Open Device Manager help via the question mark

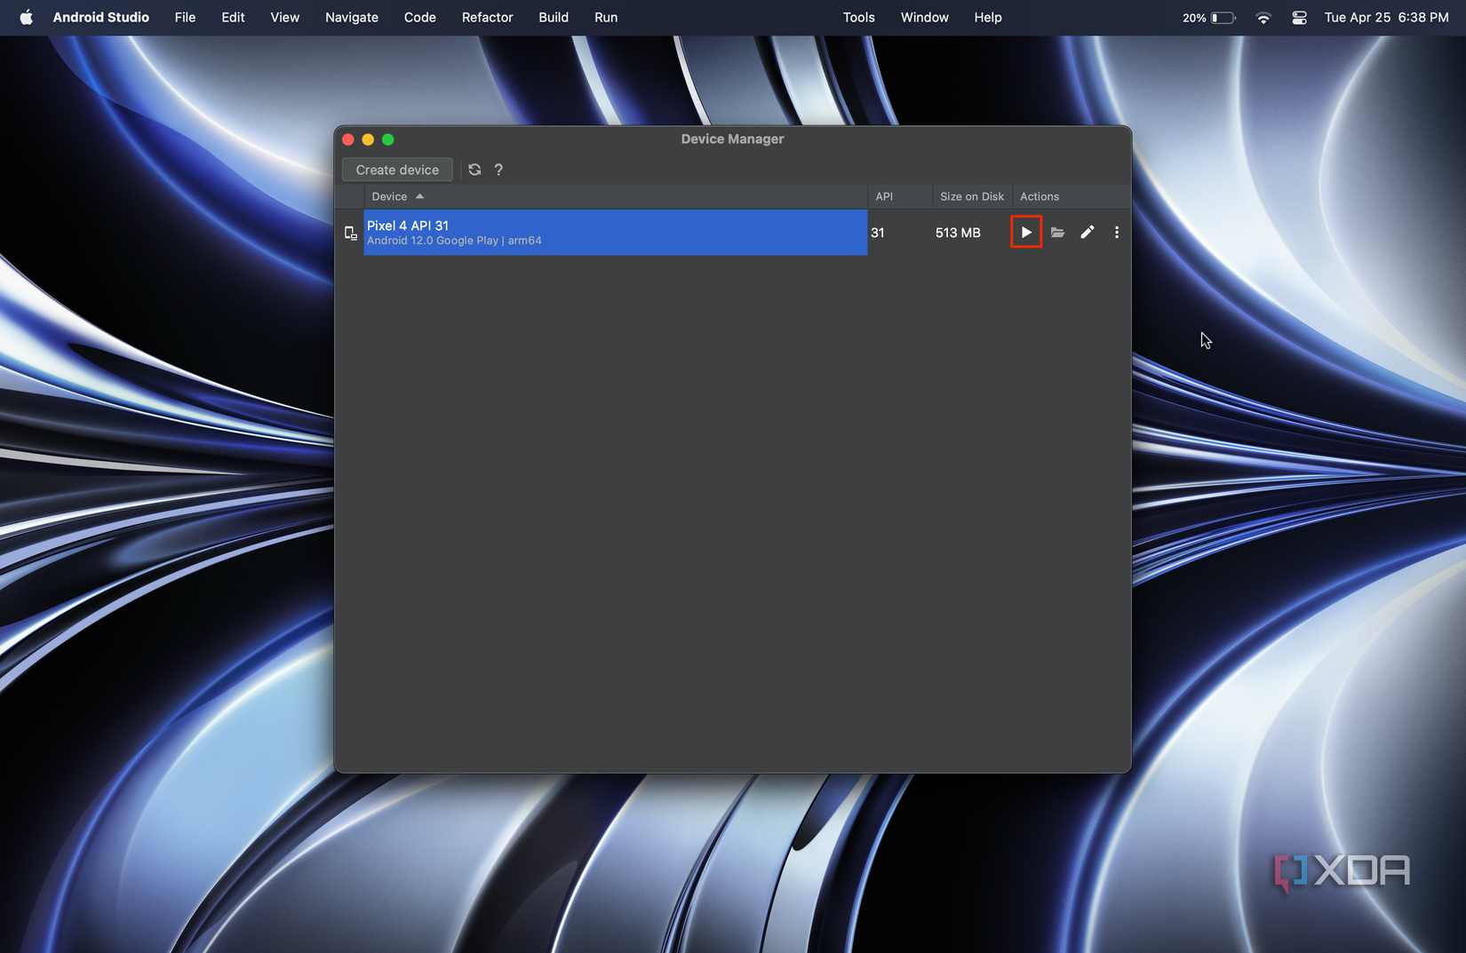[498, 170]
